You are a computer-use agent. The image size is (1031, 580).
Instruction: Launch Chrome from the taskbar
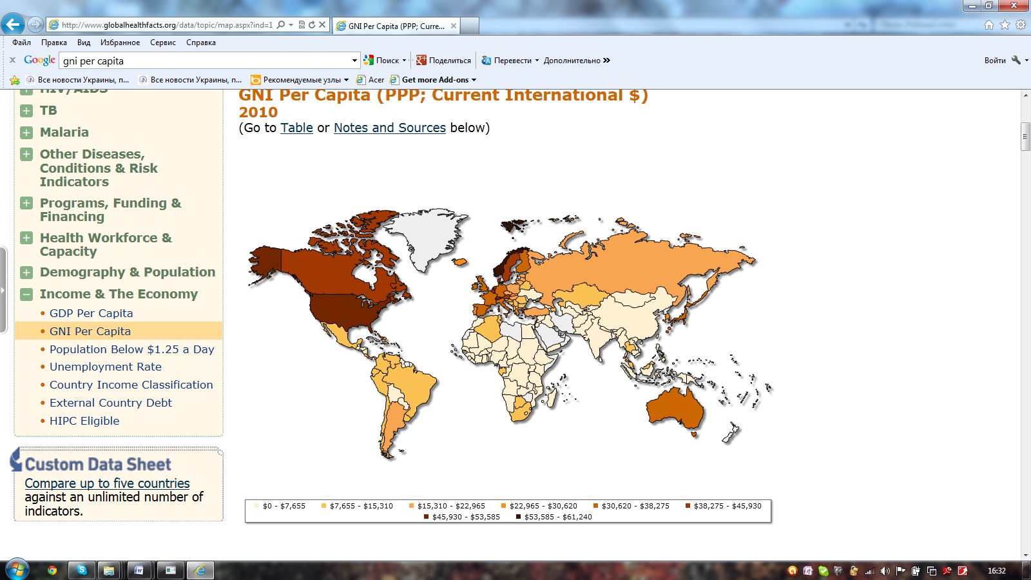point(52,570)
